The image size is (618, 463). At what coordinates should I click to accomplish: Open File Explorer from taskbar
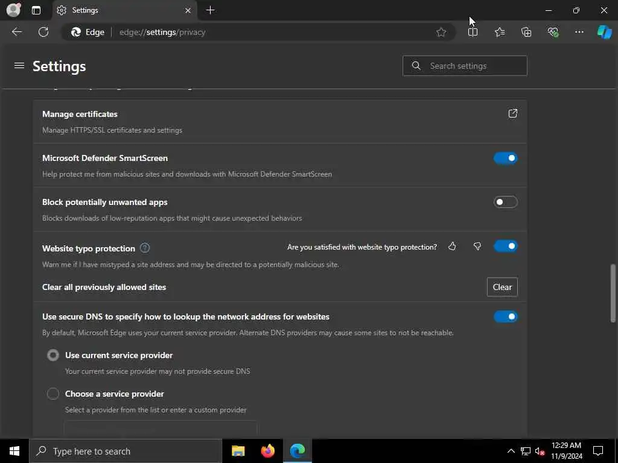click(238, 451)
